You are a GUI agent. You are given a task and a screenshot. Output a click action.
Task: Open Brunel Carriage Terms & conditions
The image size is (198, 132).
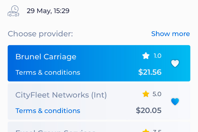(x=48, y=72)
